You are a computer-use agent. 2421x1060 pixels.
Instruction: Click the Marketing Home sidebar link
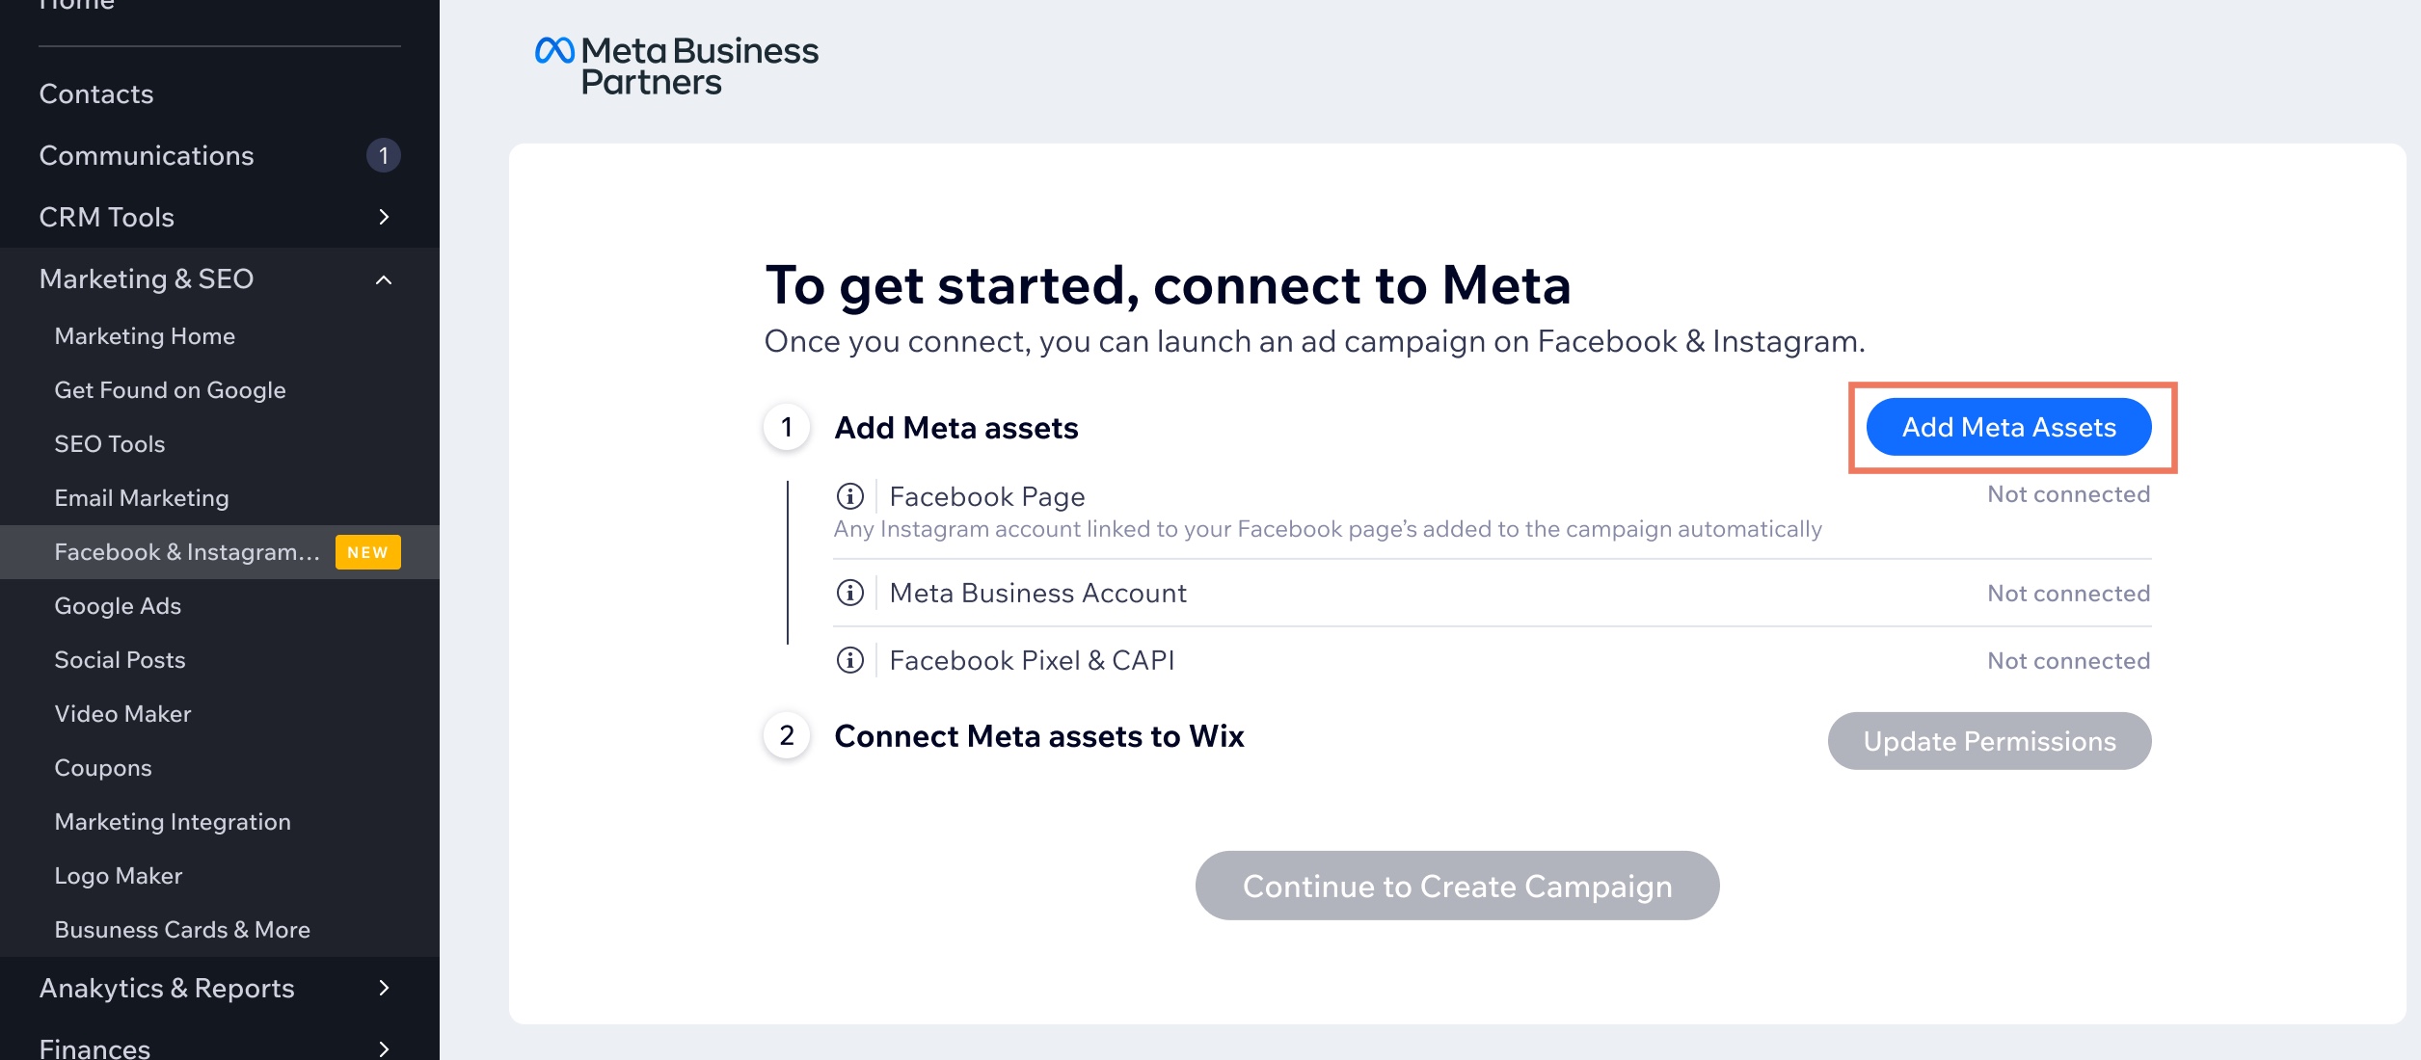tap(146, 333)
